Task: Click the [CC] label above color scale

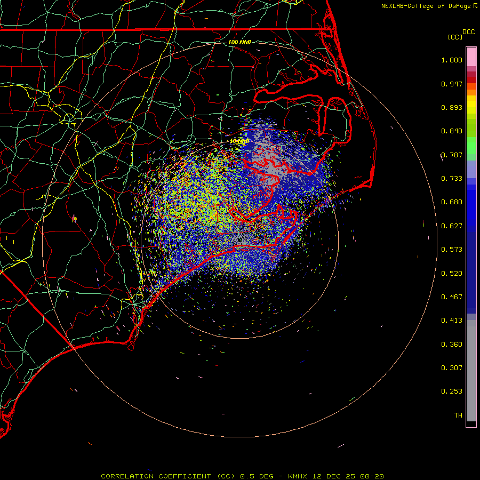Action: [x=455, y=37]
